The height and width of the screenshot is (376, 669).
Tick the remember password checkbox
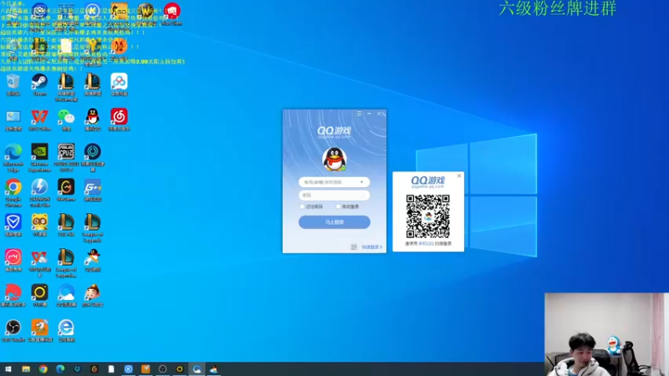[302, 206]
